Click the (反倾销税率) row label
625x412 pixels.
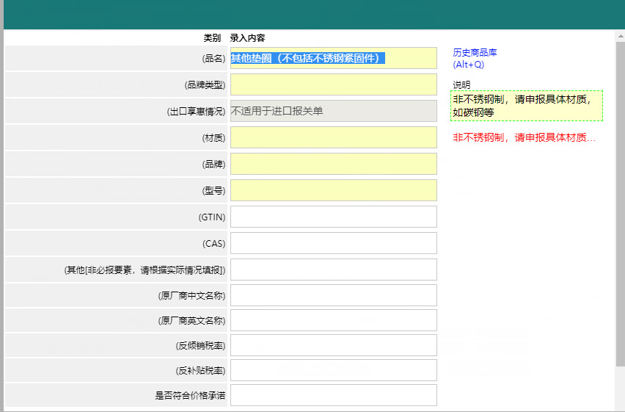pos(200,346)
